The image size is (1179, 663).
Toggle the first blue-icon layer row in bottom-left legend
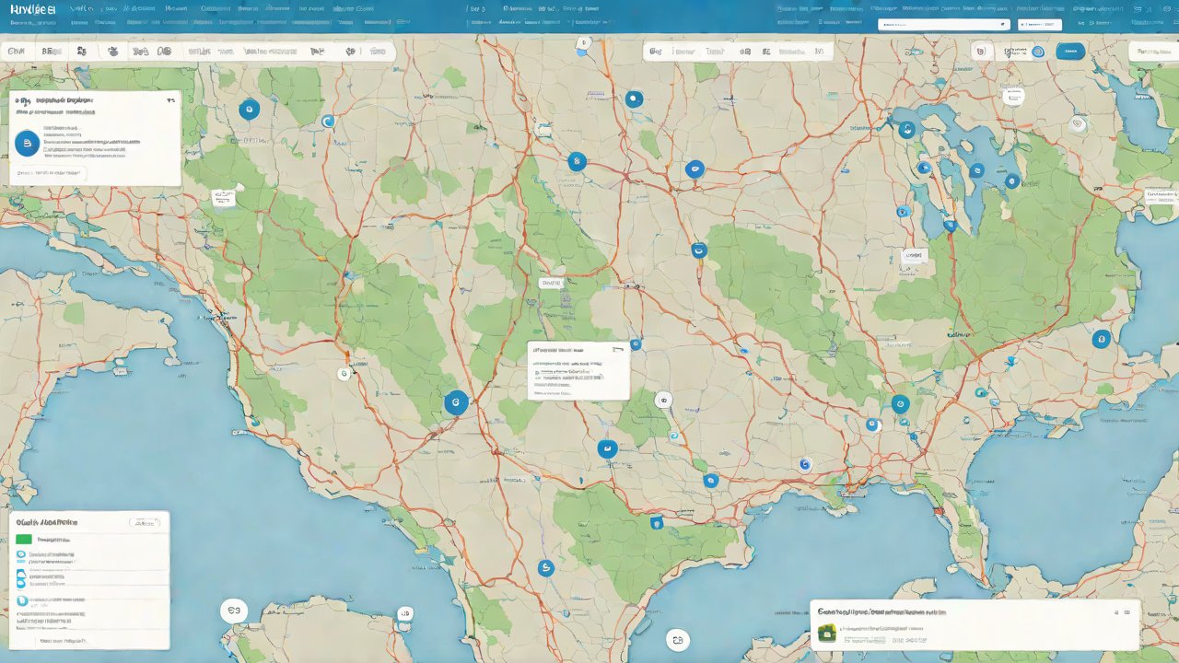point(22,555)
